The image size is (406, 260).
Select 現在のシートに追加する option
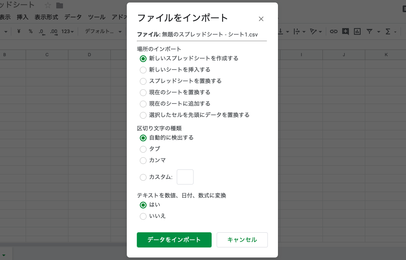[143, 104]
